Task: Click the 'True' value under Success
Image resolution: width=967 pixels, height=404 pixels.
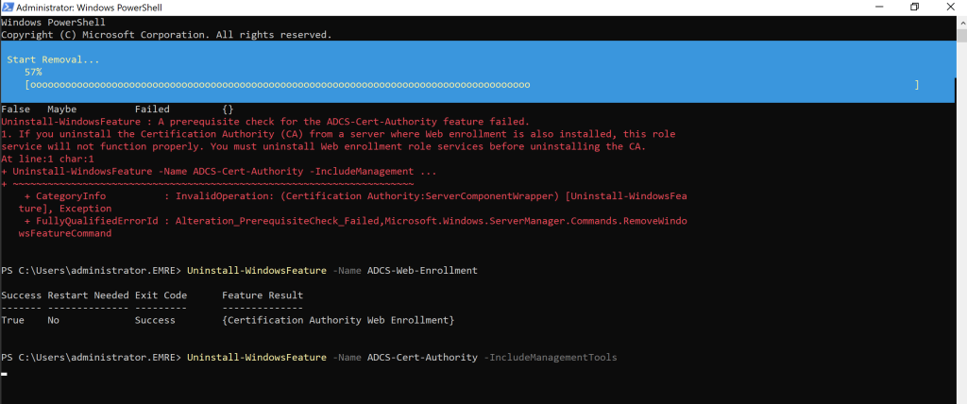Action: (x=13, y=321)
